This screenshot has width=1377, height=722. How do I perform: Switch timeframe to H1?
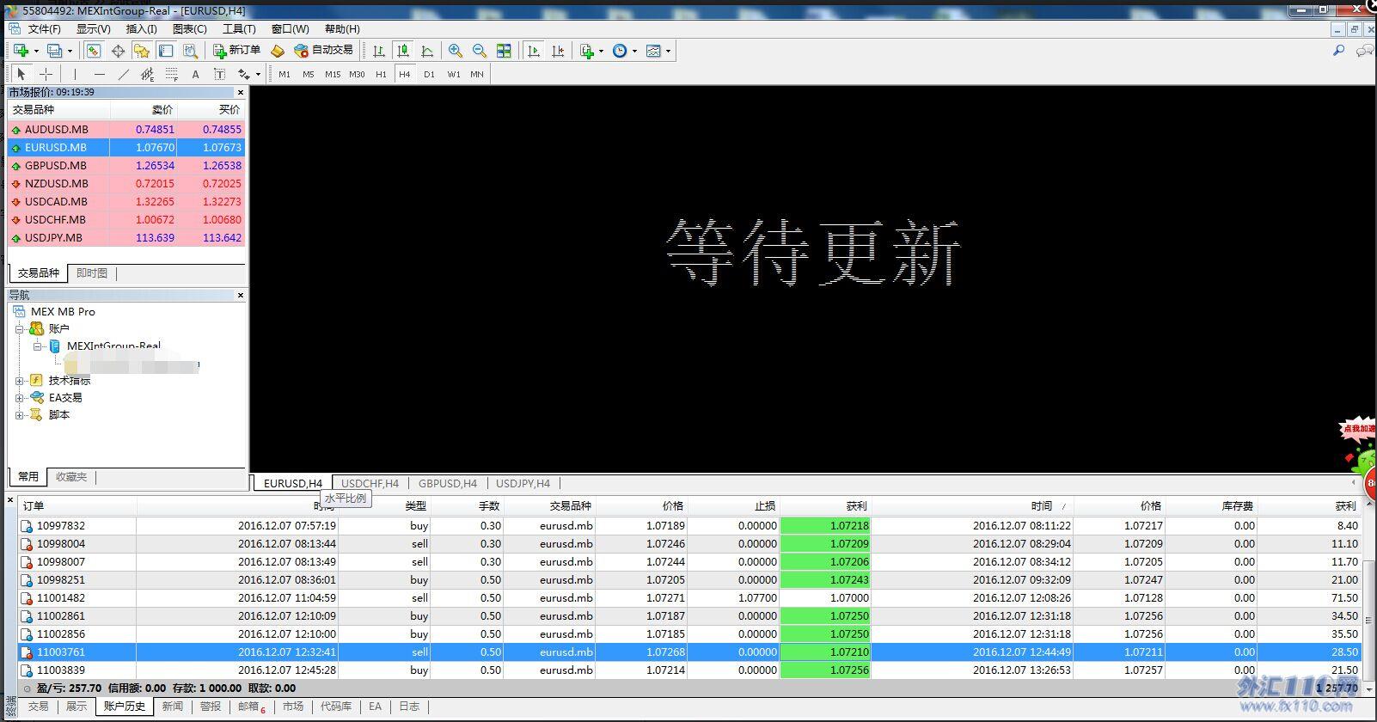point(381,74)
